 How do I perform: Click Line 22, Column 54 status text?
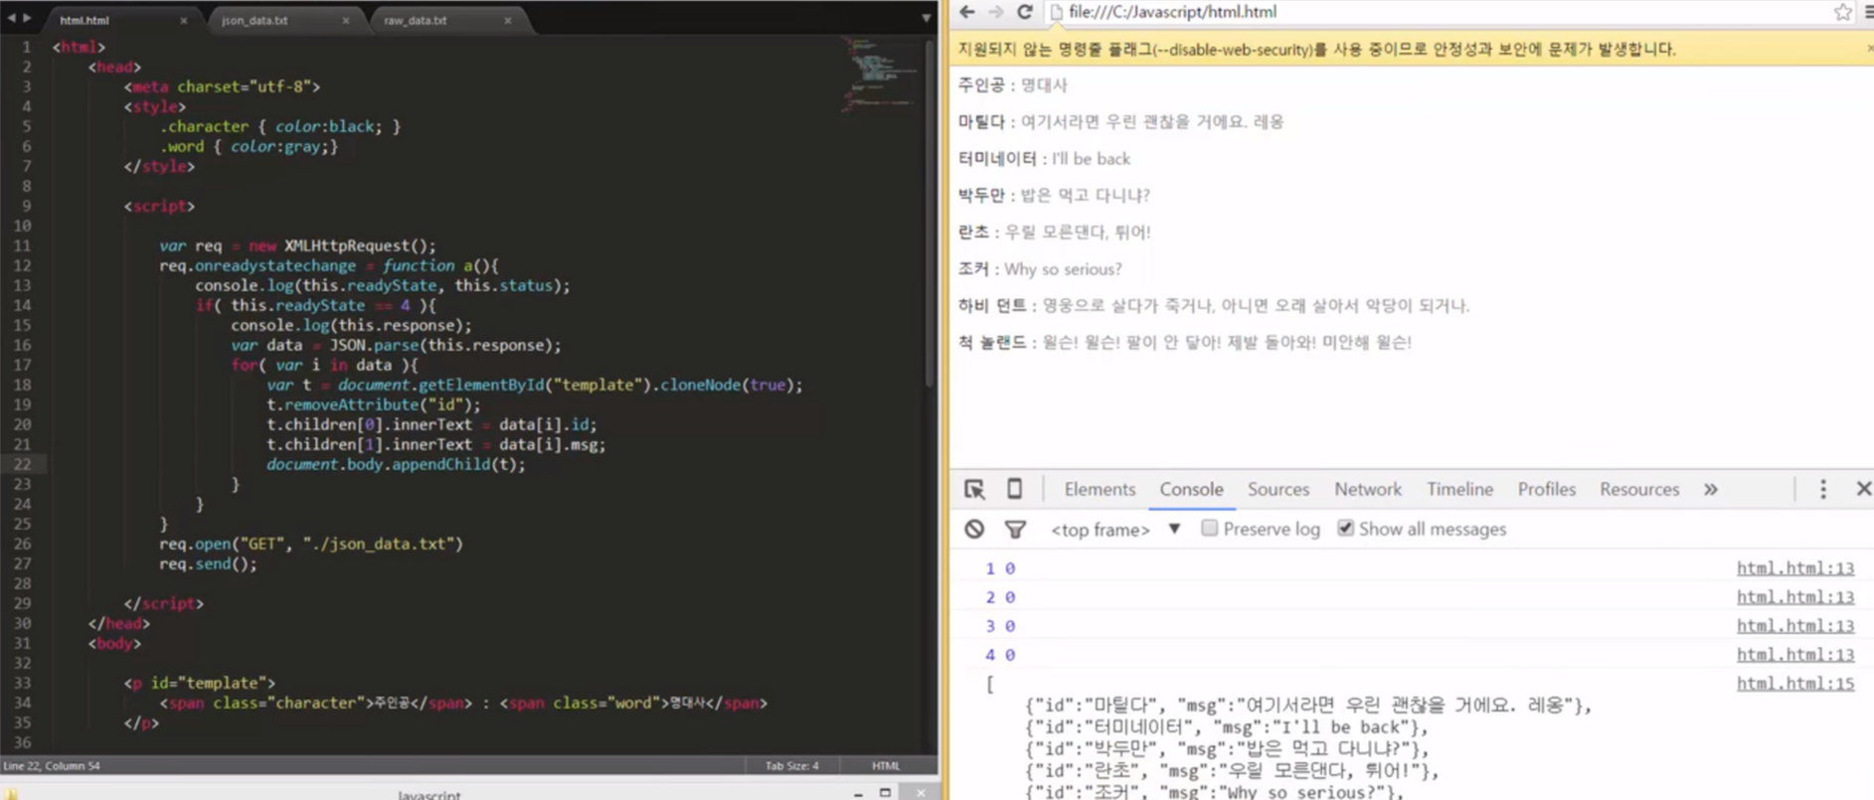[x=52, y=765]
